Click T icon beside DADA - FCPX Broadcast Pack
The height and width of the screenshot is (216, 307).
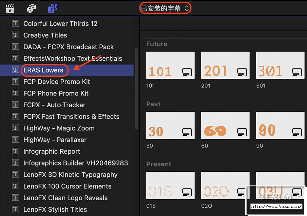tap(15, 47)
